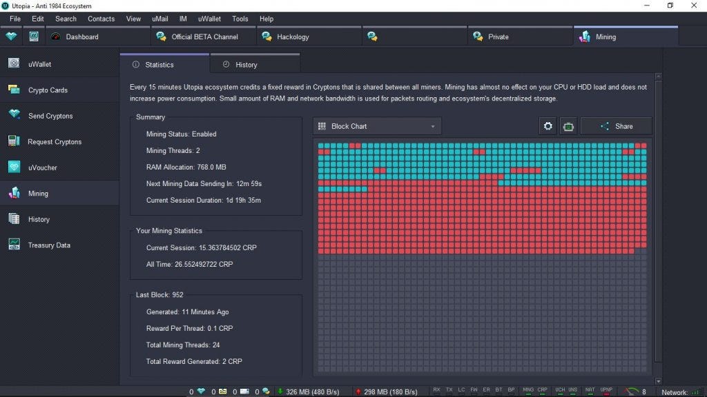Switch to the Private chat tab
Image resolution: width=707 pixels, height=397 pixels.
pyautogui.click(x=520, y=37)
